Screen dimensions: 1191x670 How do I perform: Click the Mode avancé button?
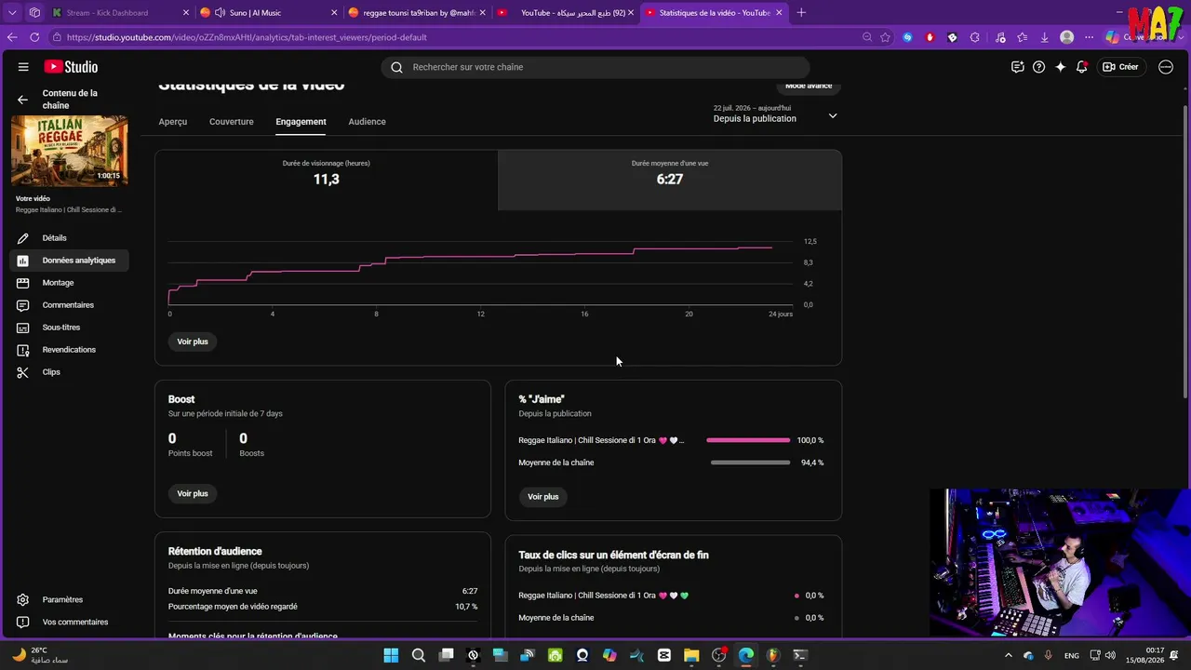click(x=809, y=86)
